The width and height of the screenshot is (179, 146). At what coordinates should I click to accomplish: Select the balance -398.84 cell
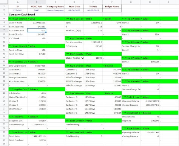(x=112, y=113)
